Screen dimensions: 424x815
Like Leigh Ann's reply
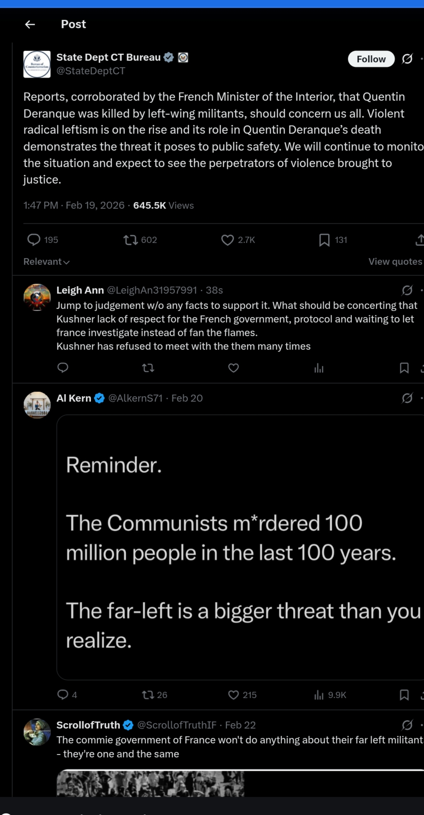(234, 368)
